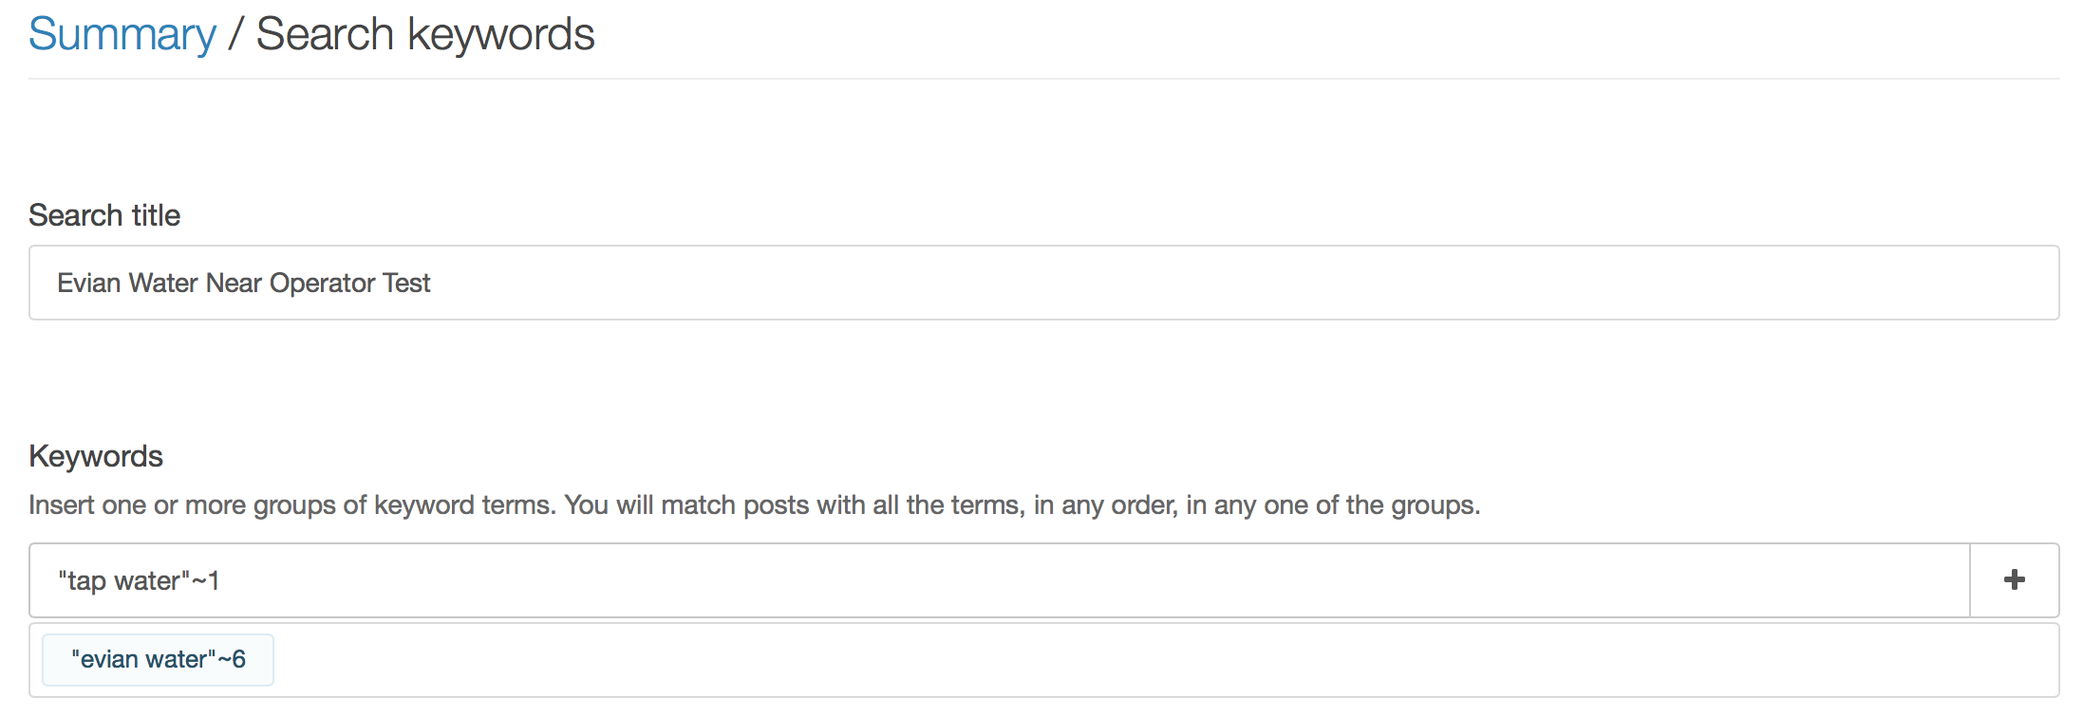Click the word "tap" in the keyword input
The height and width of the screenshot is (715, 2083).
[86, 580]
